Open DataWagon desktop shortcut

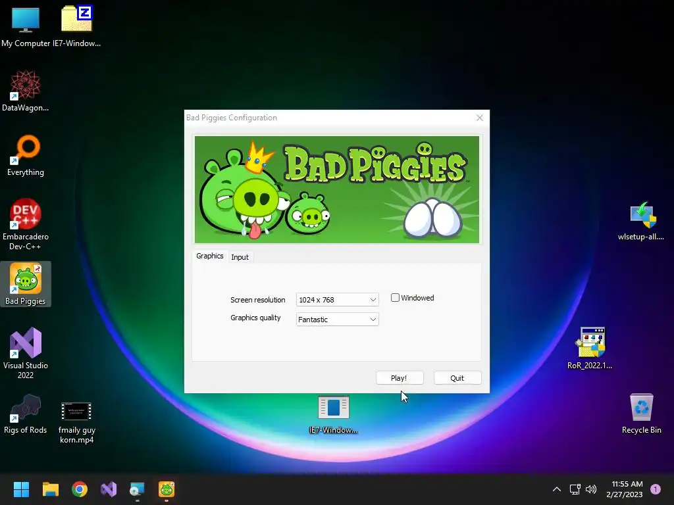click(26, 91)
